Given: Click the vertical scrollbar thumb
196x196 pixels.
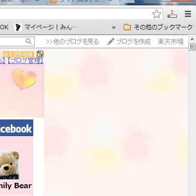Looking at the screenshot, I should (x=192, y=47).
